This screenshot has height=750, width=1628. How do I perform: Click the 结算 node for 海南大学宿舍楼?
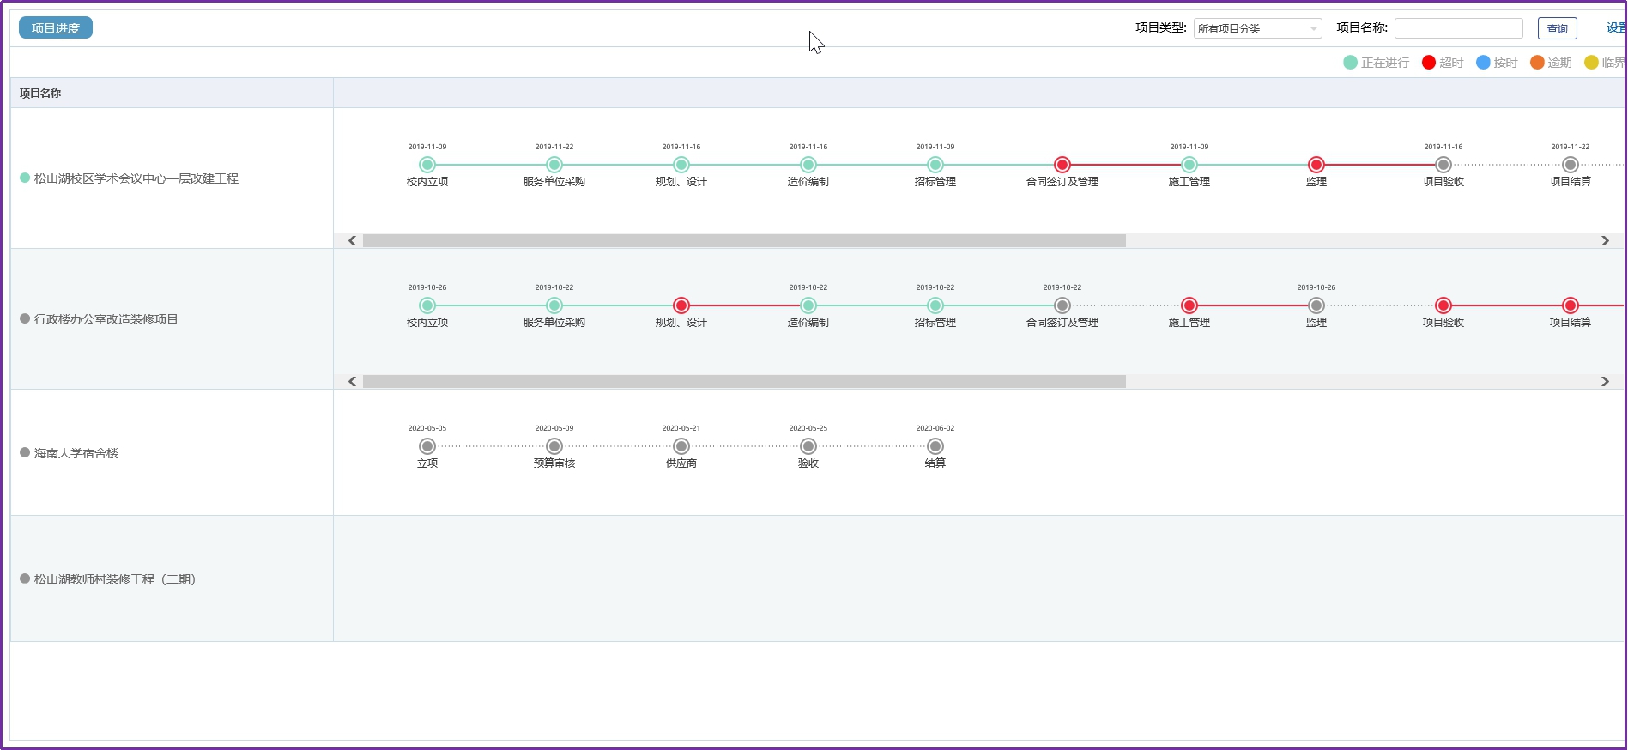point(935,446)
